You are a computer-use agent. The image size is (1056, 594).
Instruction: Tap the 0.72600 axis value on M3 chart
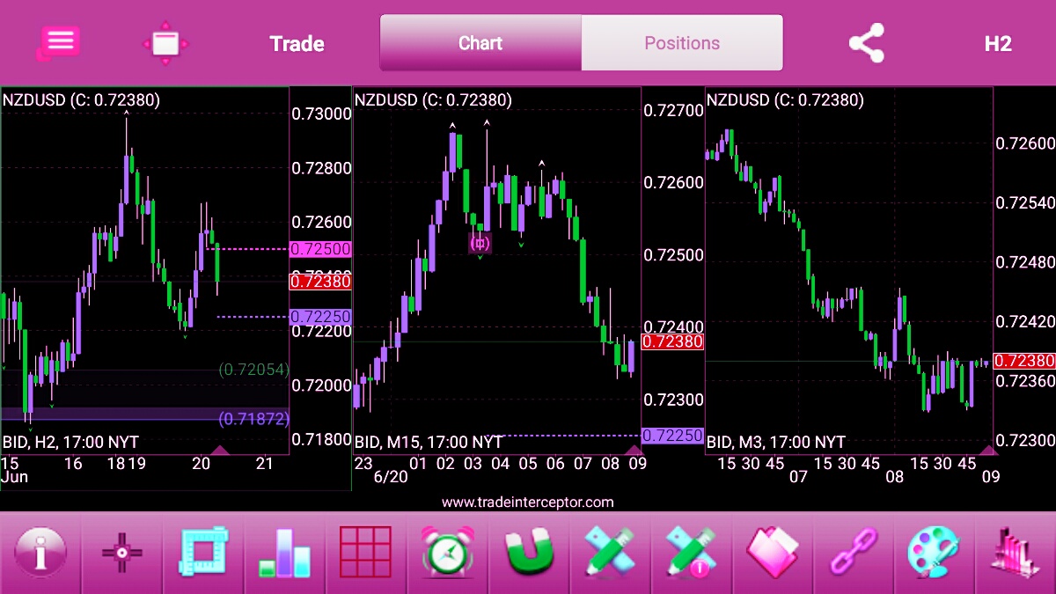(x=1025, y=143)
